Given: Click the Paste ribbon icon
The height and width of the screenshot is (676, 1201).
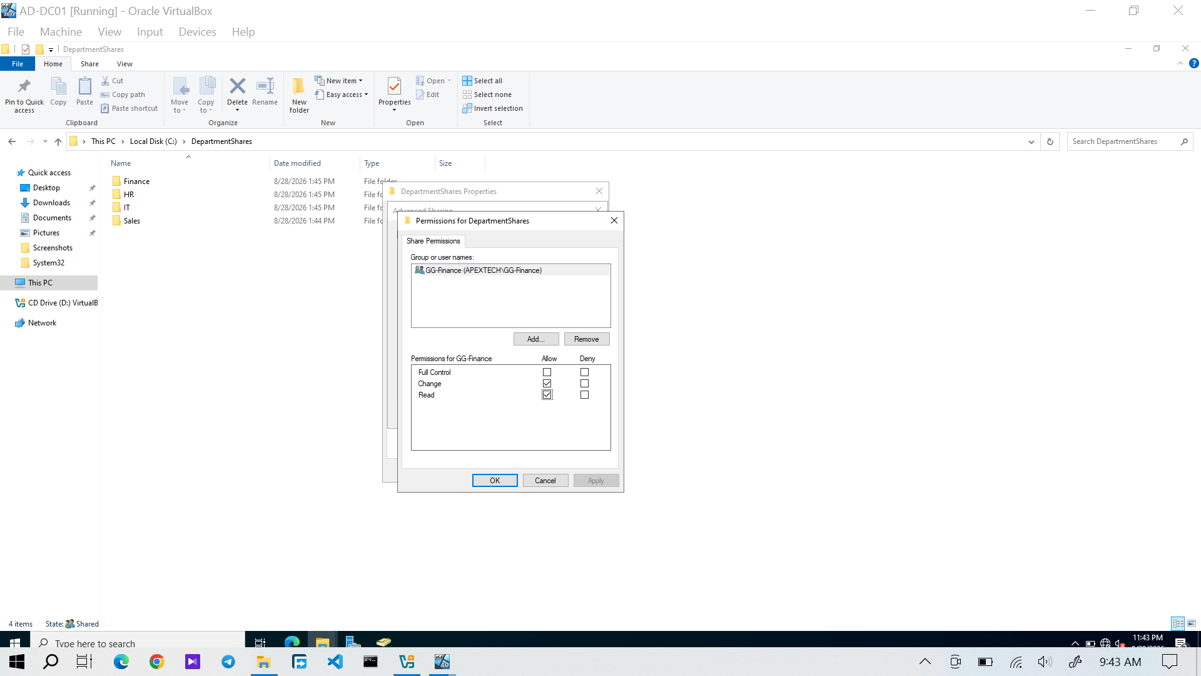Looking at the screenshot, I should point(84,86).
